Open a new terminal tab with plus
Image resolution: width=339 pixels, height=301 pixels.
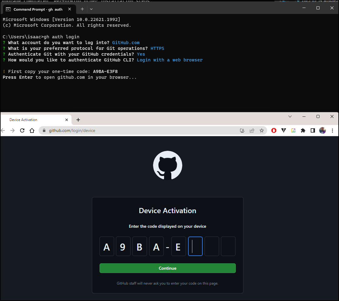tap(82, 9)
